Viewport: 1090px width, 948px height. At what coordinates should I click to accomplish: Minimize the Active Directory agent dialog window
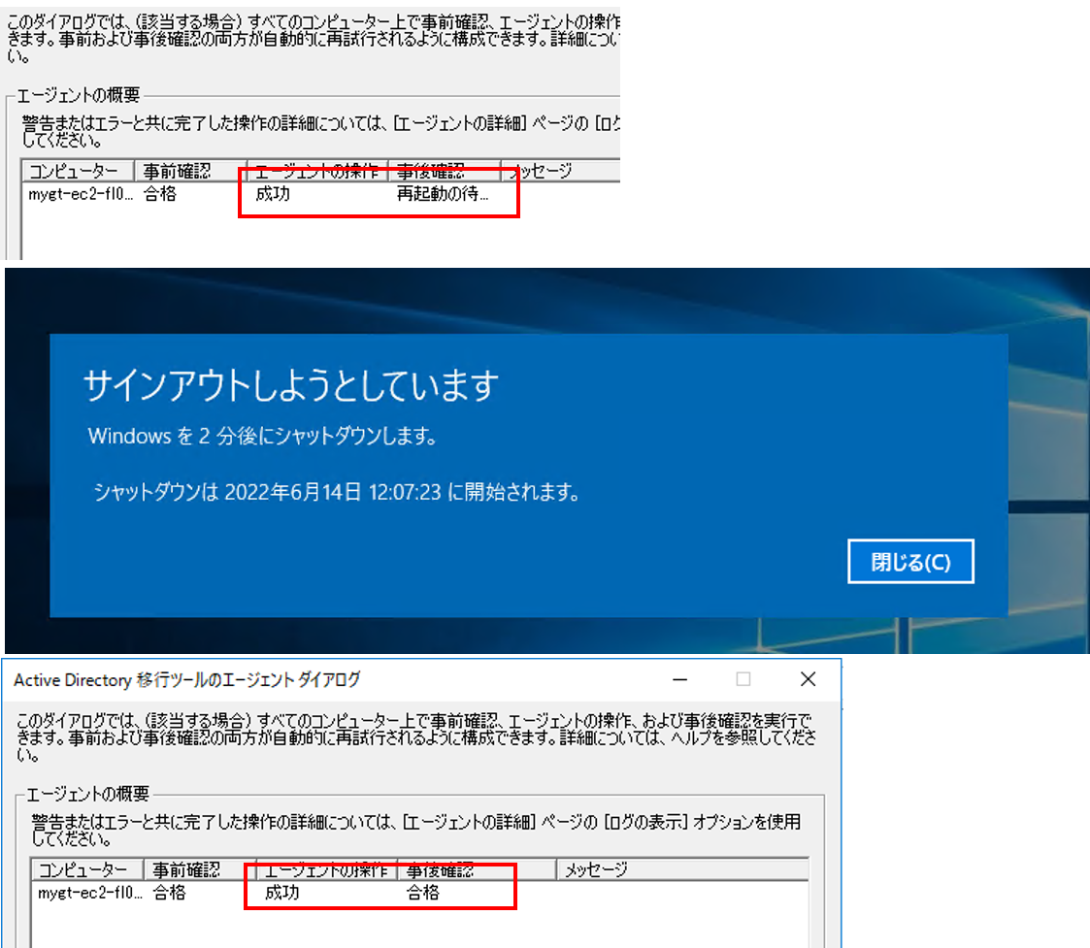tap(679, 679)
